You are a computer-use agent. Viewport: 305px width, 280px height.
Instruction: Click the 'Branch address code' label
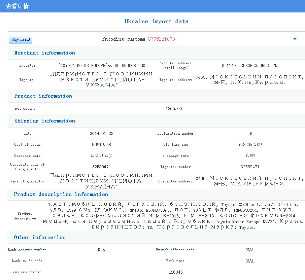click(x=175, y=250)
